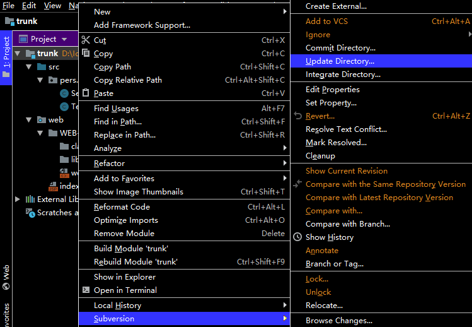Screen dimensions: 472x327
Task: Open Local History submenu
Action: [184, 306]
